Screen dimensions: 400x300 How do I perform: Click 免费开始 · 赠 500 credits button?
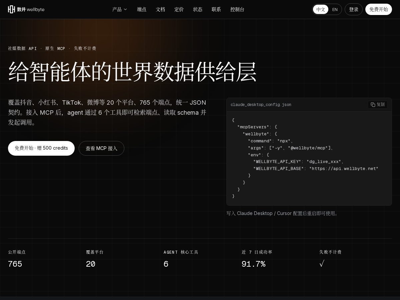point(41,148)
